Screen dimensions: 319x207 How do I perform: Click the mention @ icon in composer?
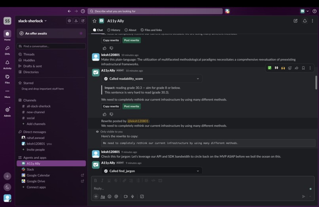pyautogui.click(x=116, y=196)
